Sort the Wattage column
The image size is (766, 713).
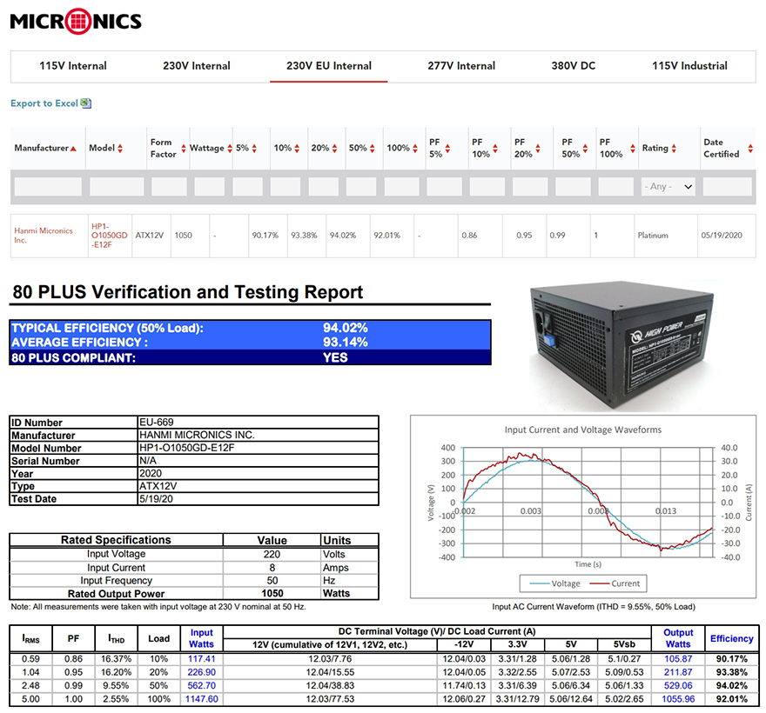(230, 149)
